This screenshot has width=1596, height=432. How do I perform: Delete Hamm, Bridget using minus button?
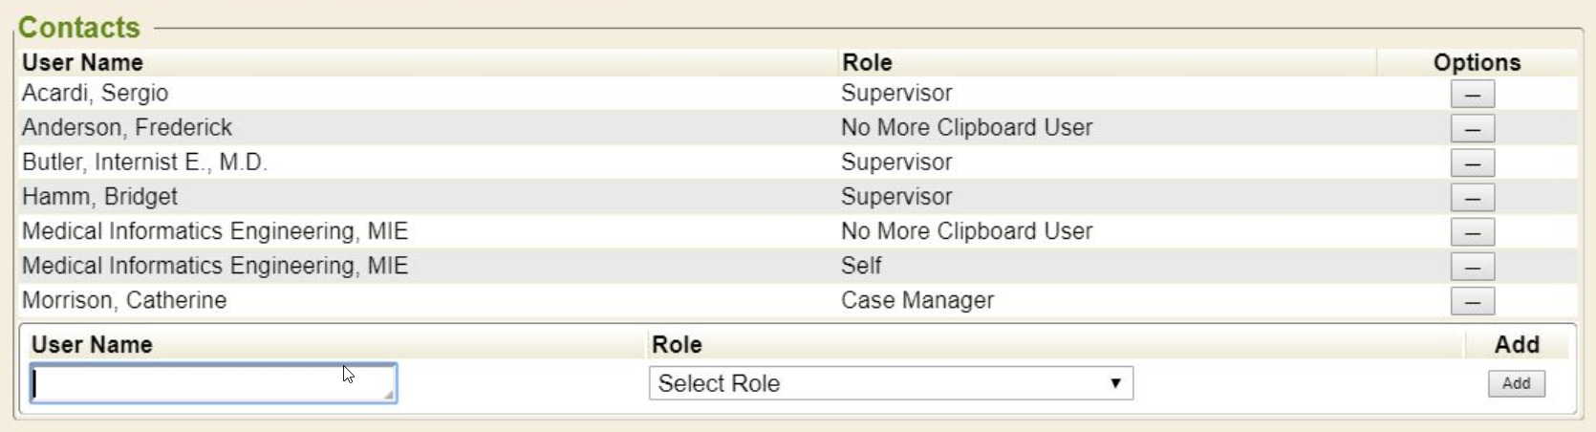(x=1472, y=197)
